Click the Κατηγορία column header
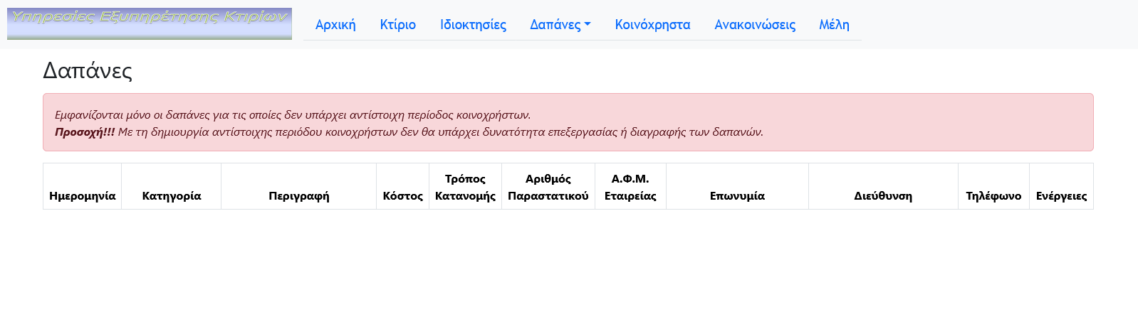1138x324 pixels. (172, 195)
